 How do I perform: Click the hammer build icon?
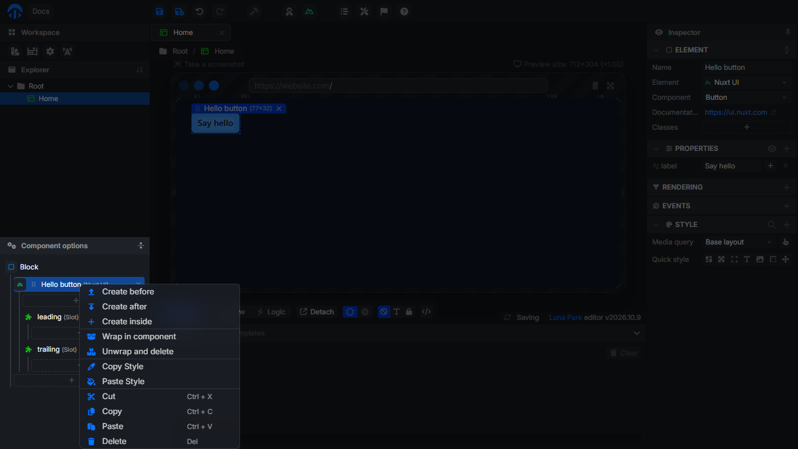click(254, 11)
